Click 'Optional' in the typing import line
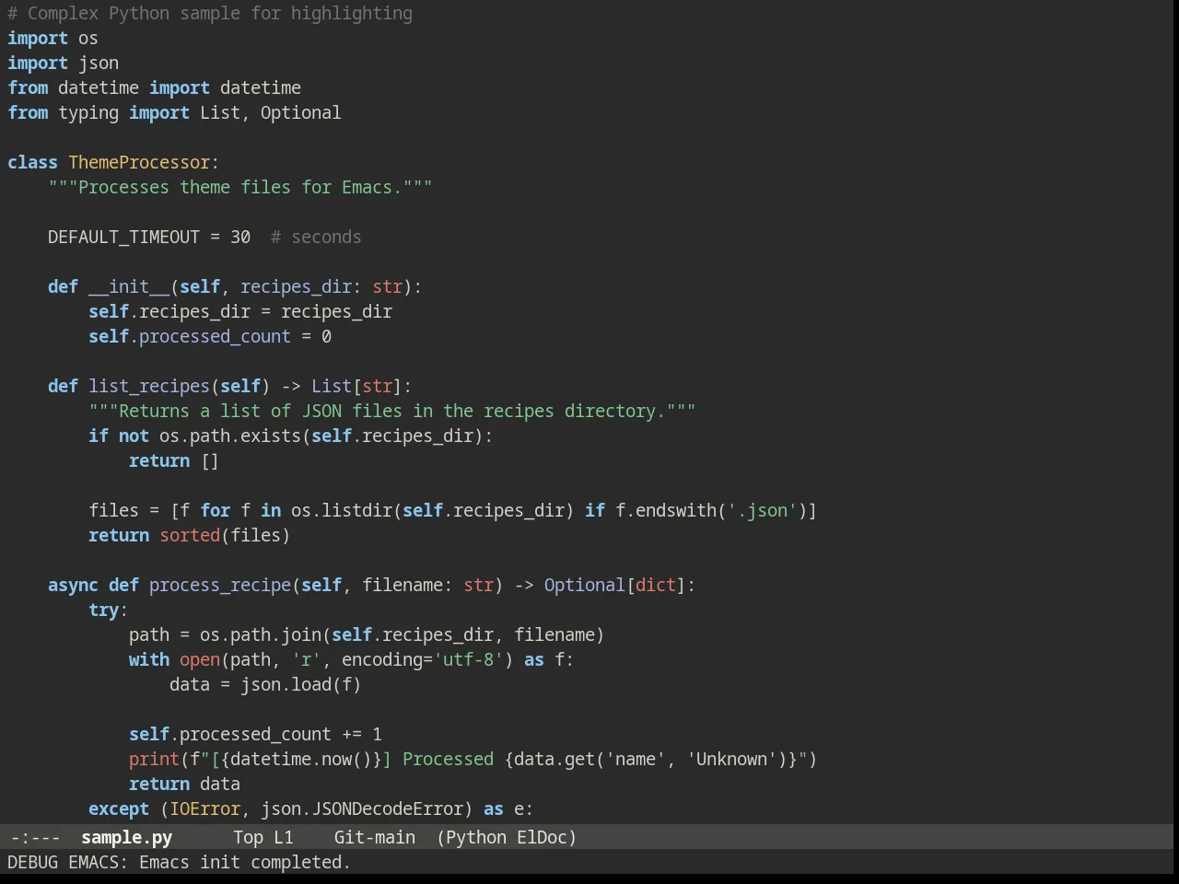 click(x=300, y=113)
